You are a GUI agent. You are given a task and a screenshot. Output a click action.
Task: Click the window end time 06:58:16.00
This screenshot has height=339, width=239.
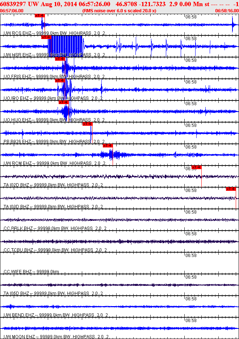pyautogui.click(x=227, y=11)
